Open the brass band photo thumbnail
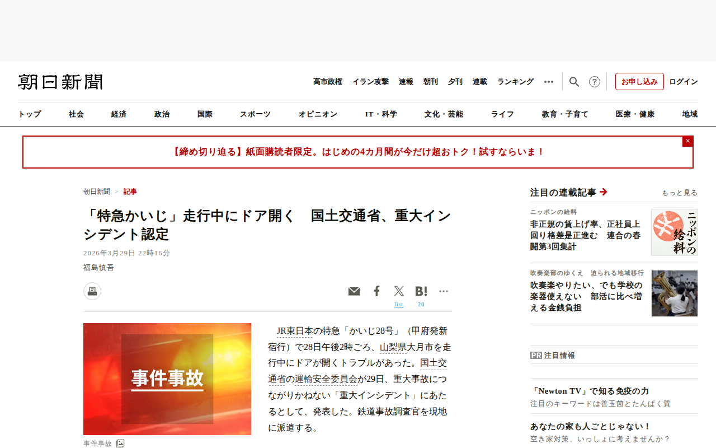716x448 pixels. pos(675,293)
